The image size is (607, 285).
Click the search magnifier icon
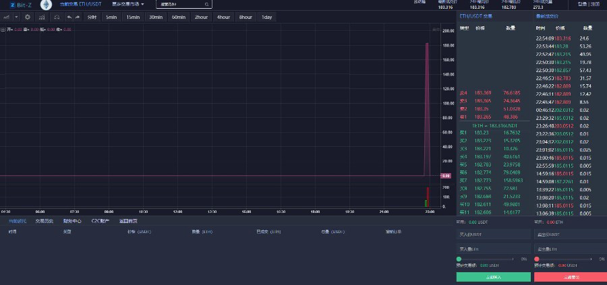(x=206, y=4)
